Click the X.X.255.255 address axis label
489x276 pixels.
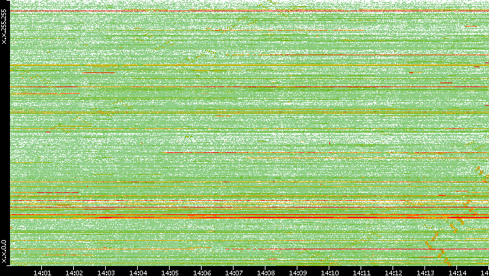4,24
